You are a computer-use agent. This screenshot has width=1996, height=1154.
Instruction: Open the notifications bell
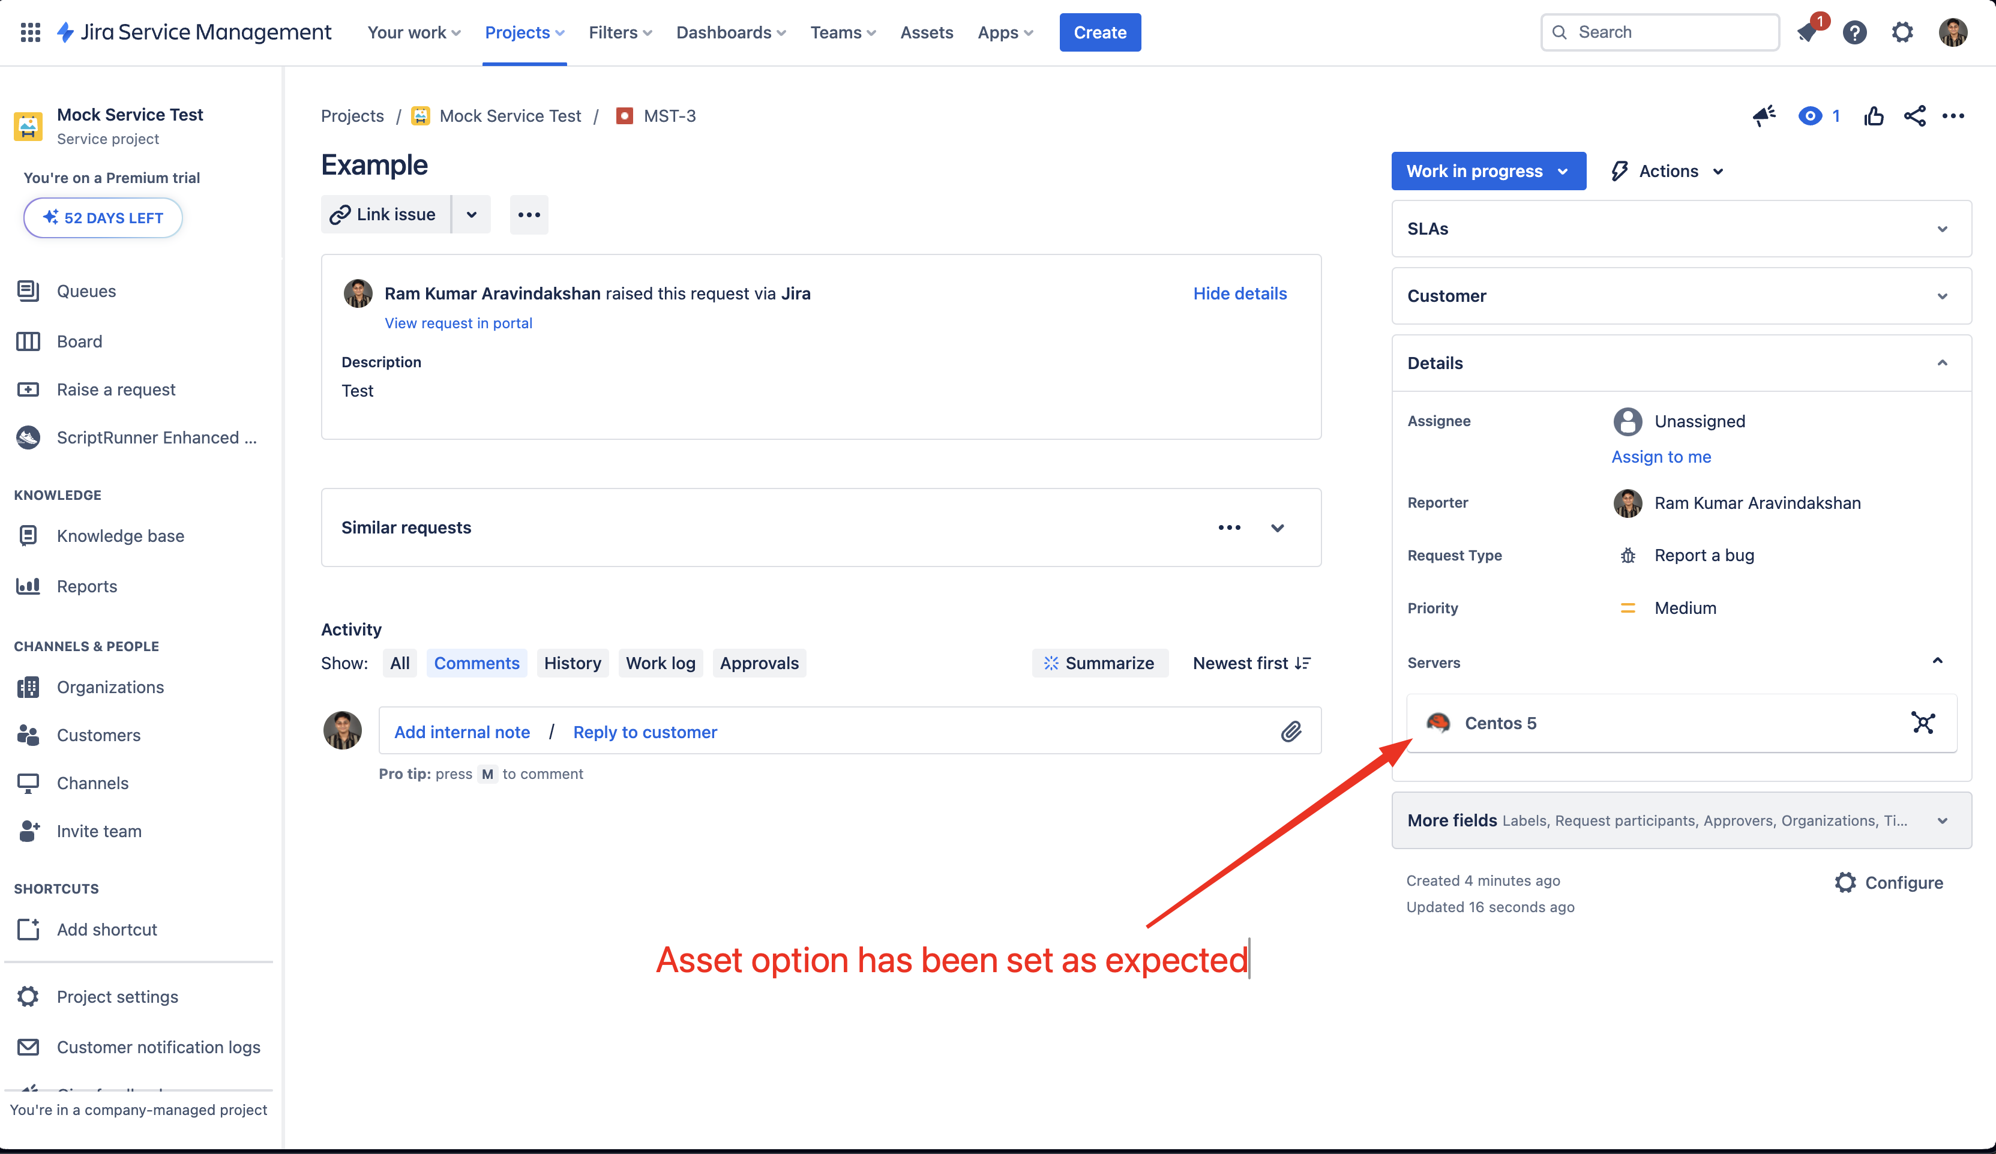(1808, 32)
